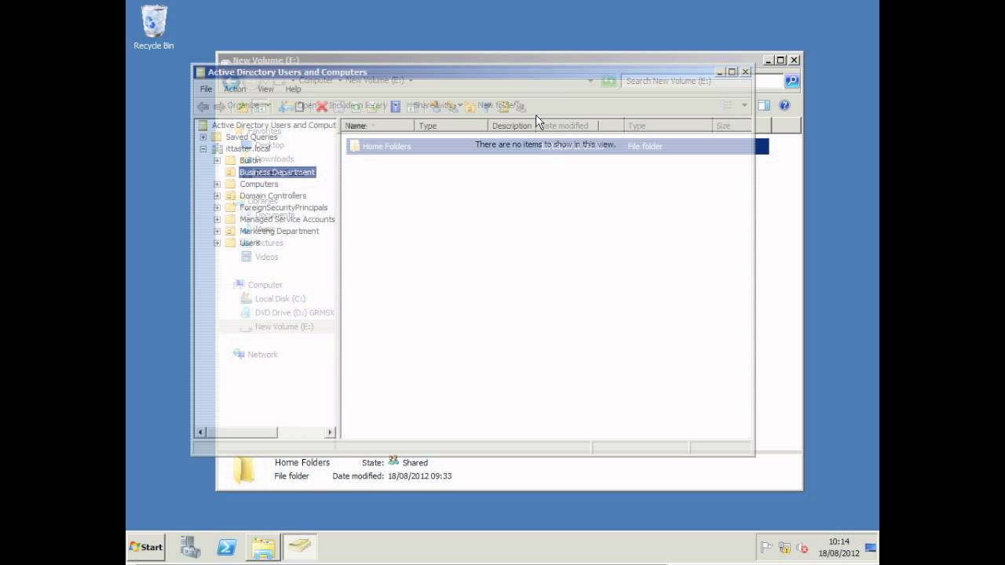Click the "Shared" state value in details pane
This screenshot has height=565, width=1005.
point(415,462)
